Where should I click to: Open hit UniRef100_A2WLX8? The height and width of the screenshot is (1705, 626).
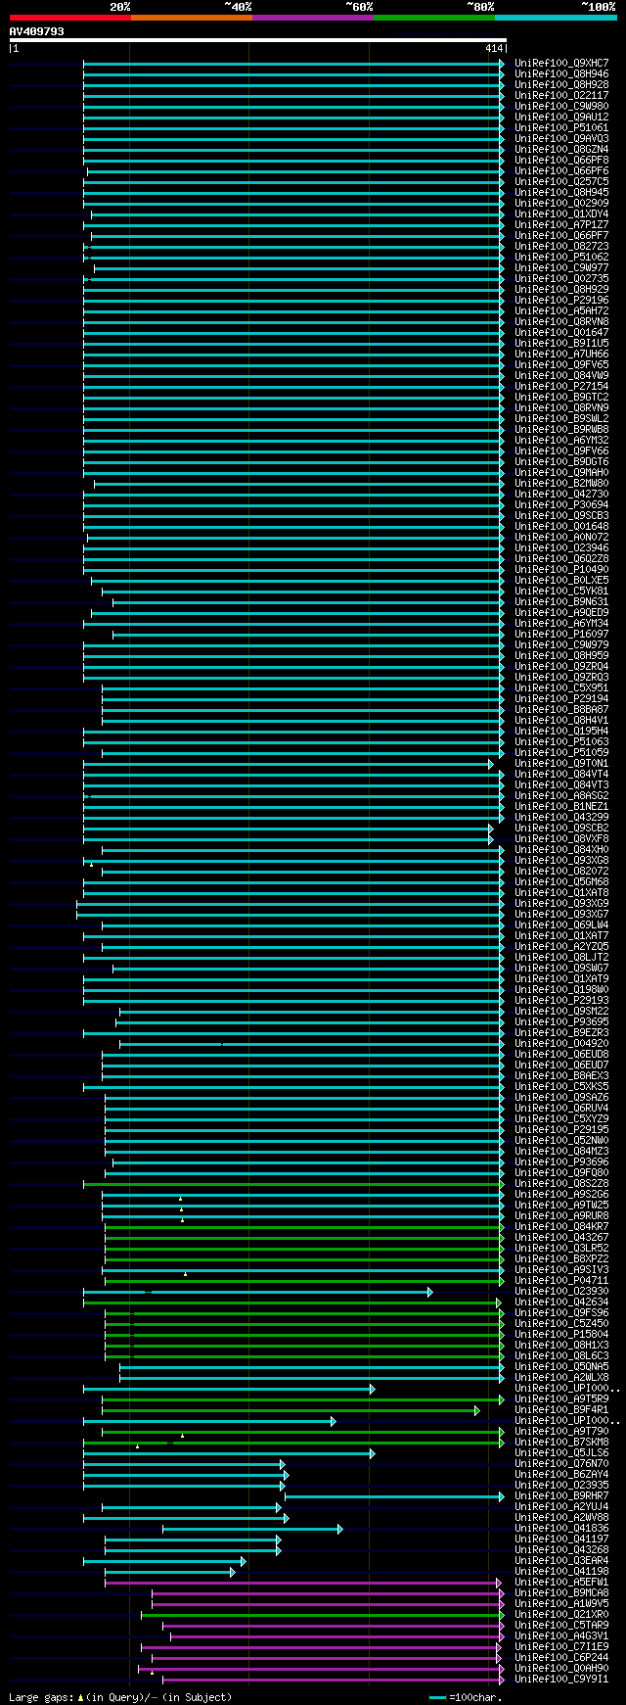pyautogui.click(x=561, y=1378)
